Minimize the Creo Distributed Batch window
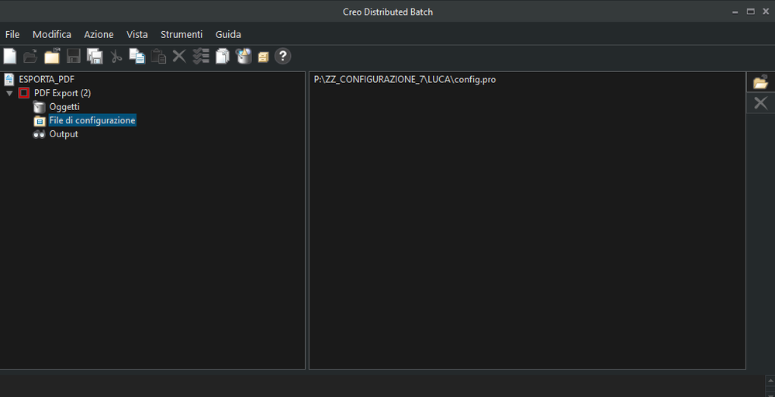This screenshot has width=775, height=397. click(x=735, y=12)
